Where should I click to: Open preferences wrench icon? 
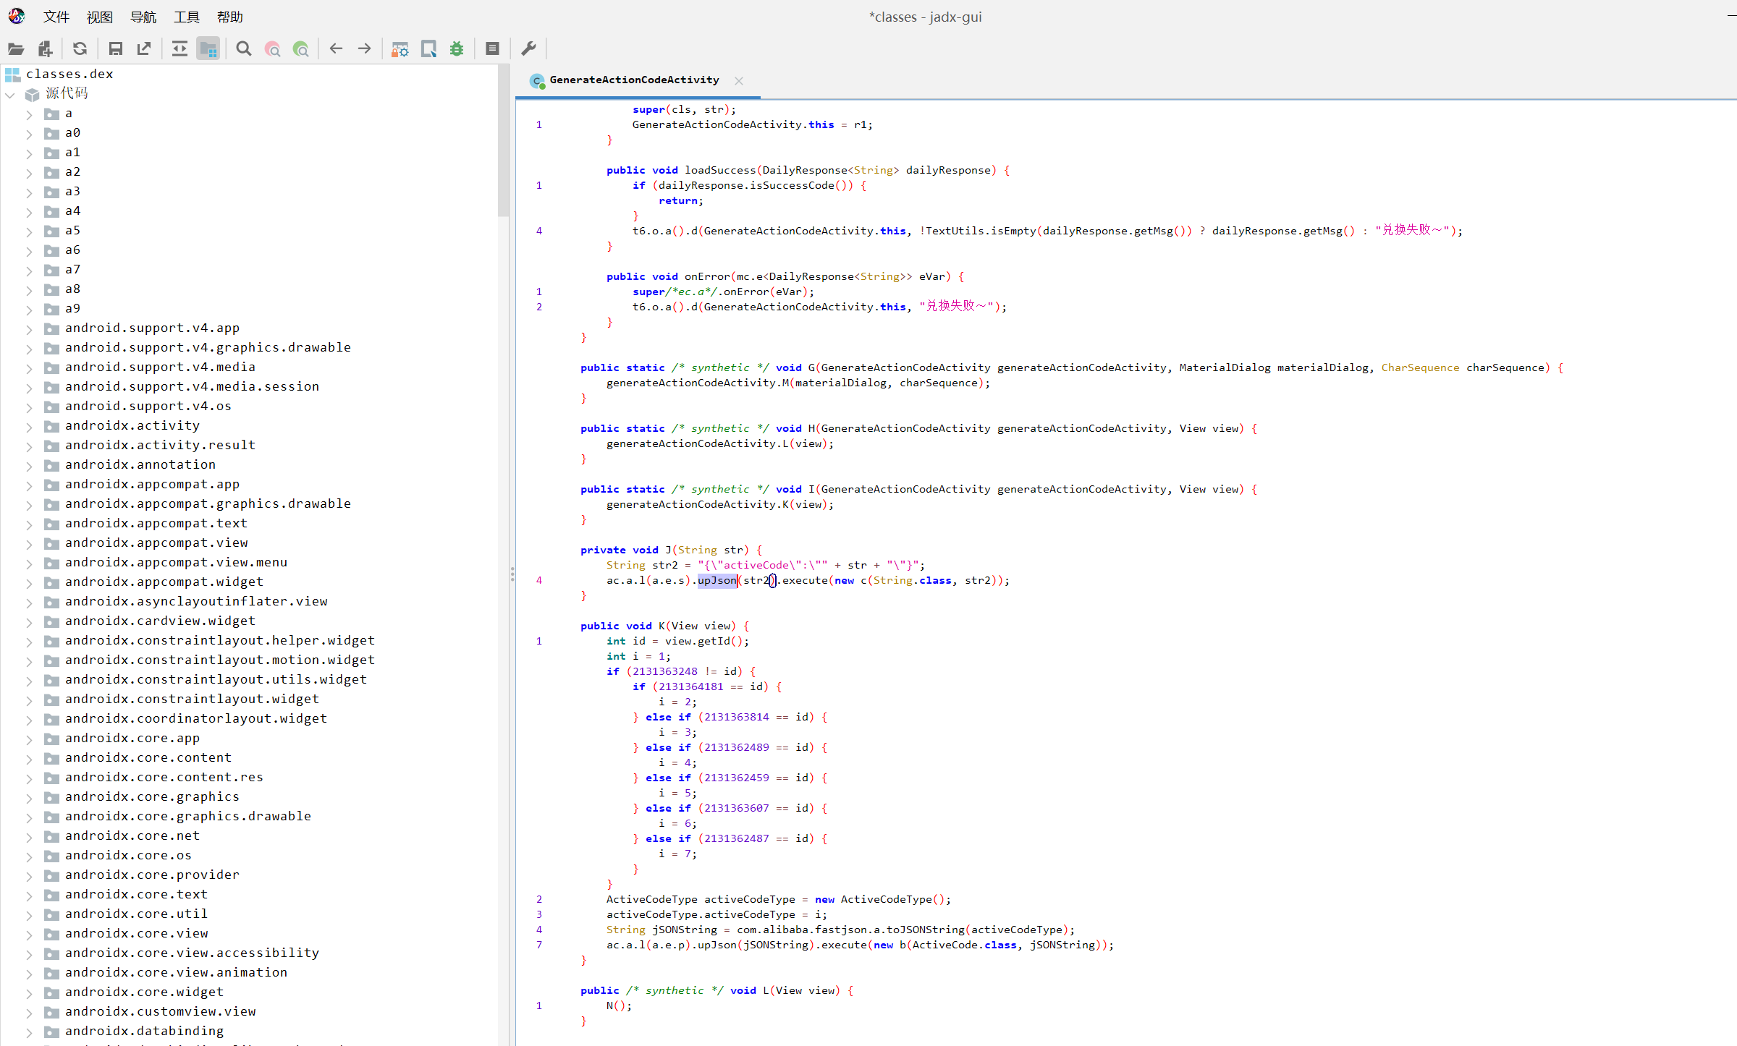(x=528, y=49)
